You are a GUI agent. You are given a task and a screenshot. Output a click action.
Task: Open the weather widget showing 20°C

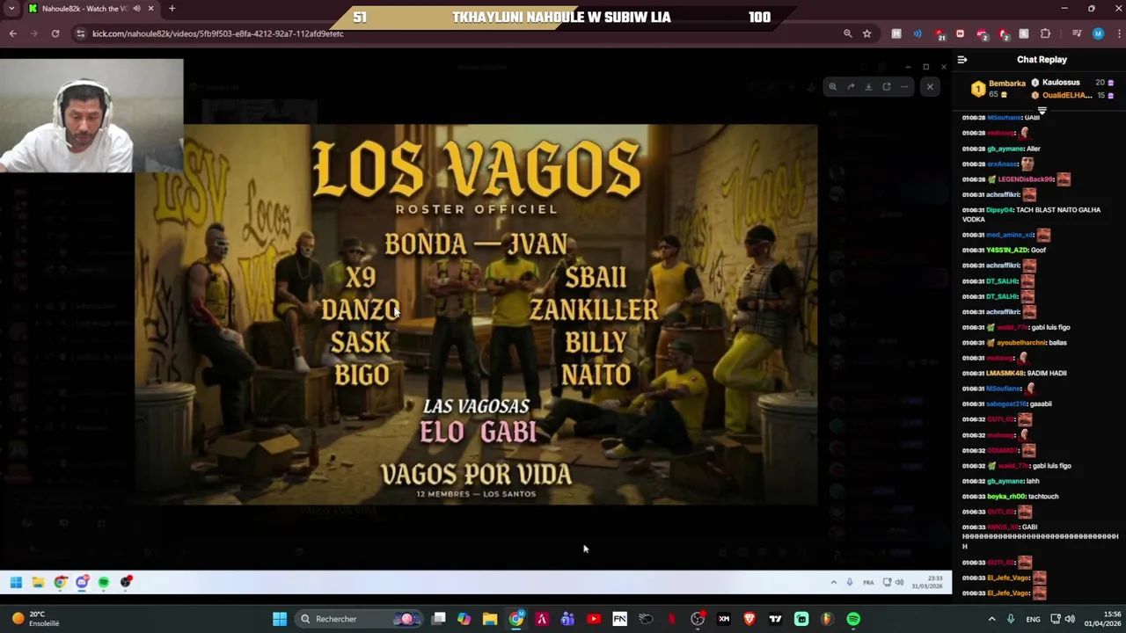[x=35, y=619]
